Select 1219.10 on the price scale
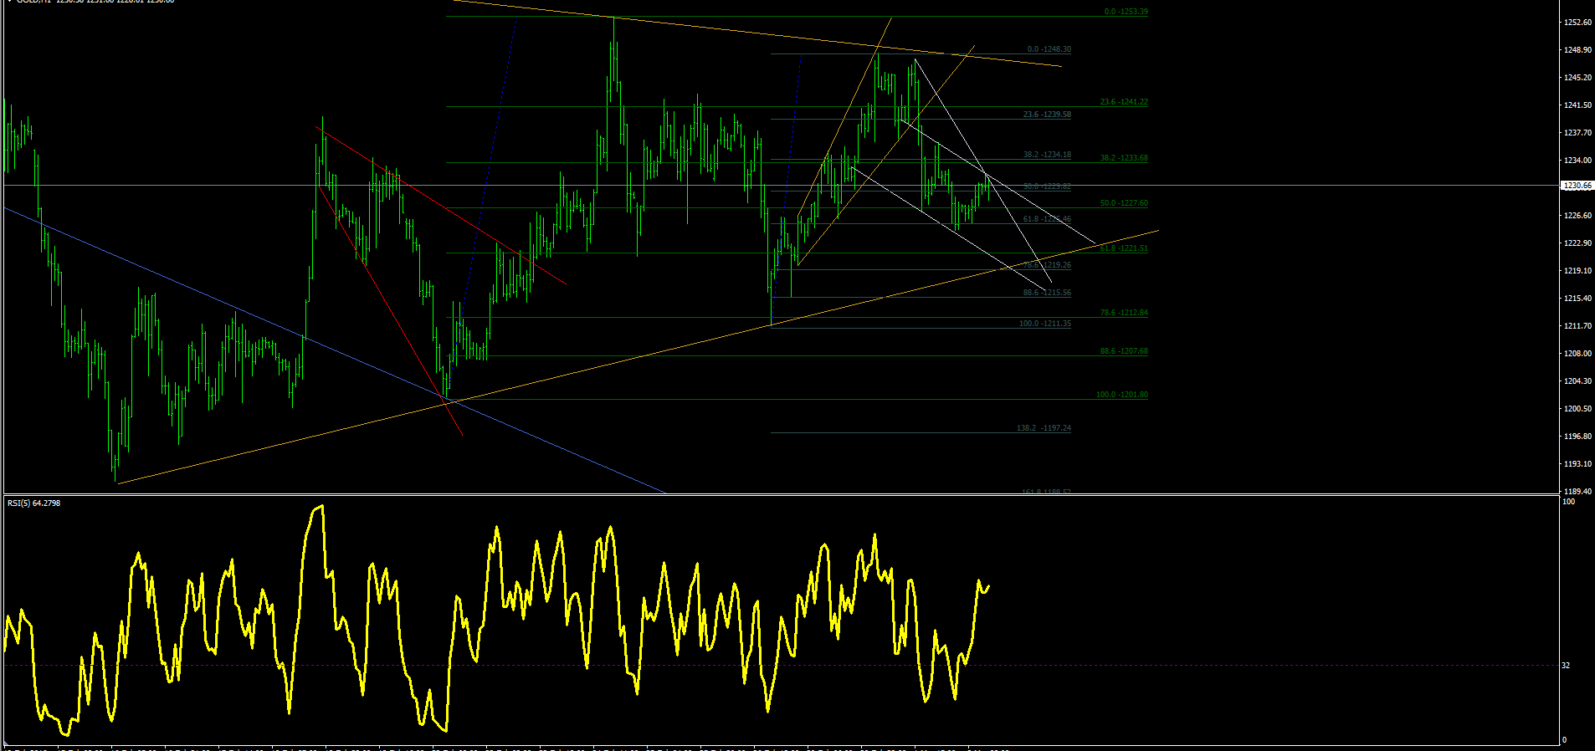This screenshot has width=1595, height=751. point(1577,271)
